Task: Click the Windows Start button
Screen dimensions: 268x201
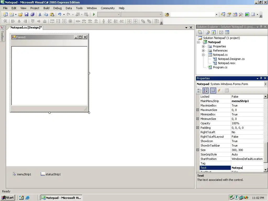Action: pyautogui.click(x=8, y=198)
